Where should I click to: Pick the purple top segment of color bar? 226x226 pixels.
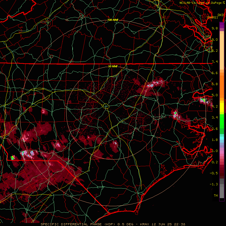point(222,25)
